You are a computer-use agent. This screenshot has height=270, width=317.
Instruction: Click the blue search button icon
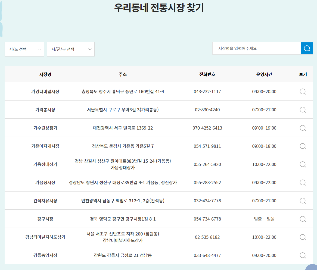click(x=307, y=48)
